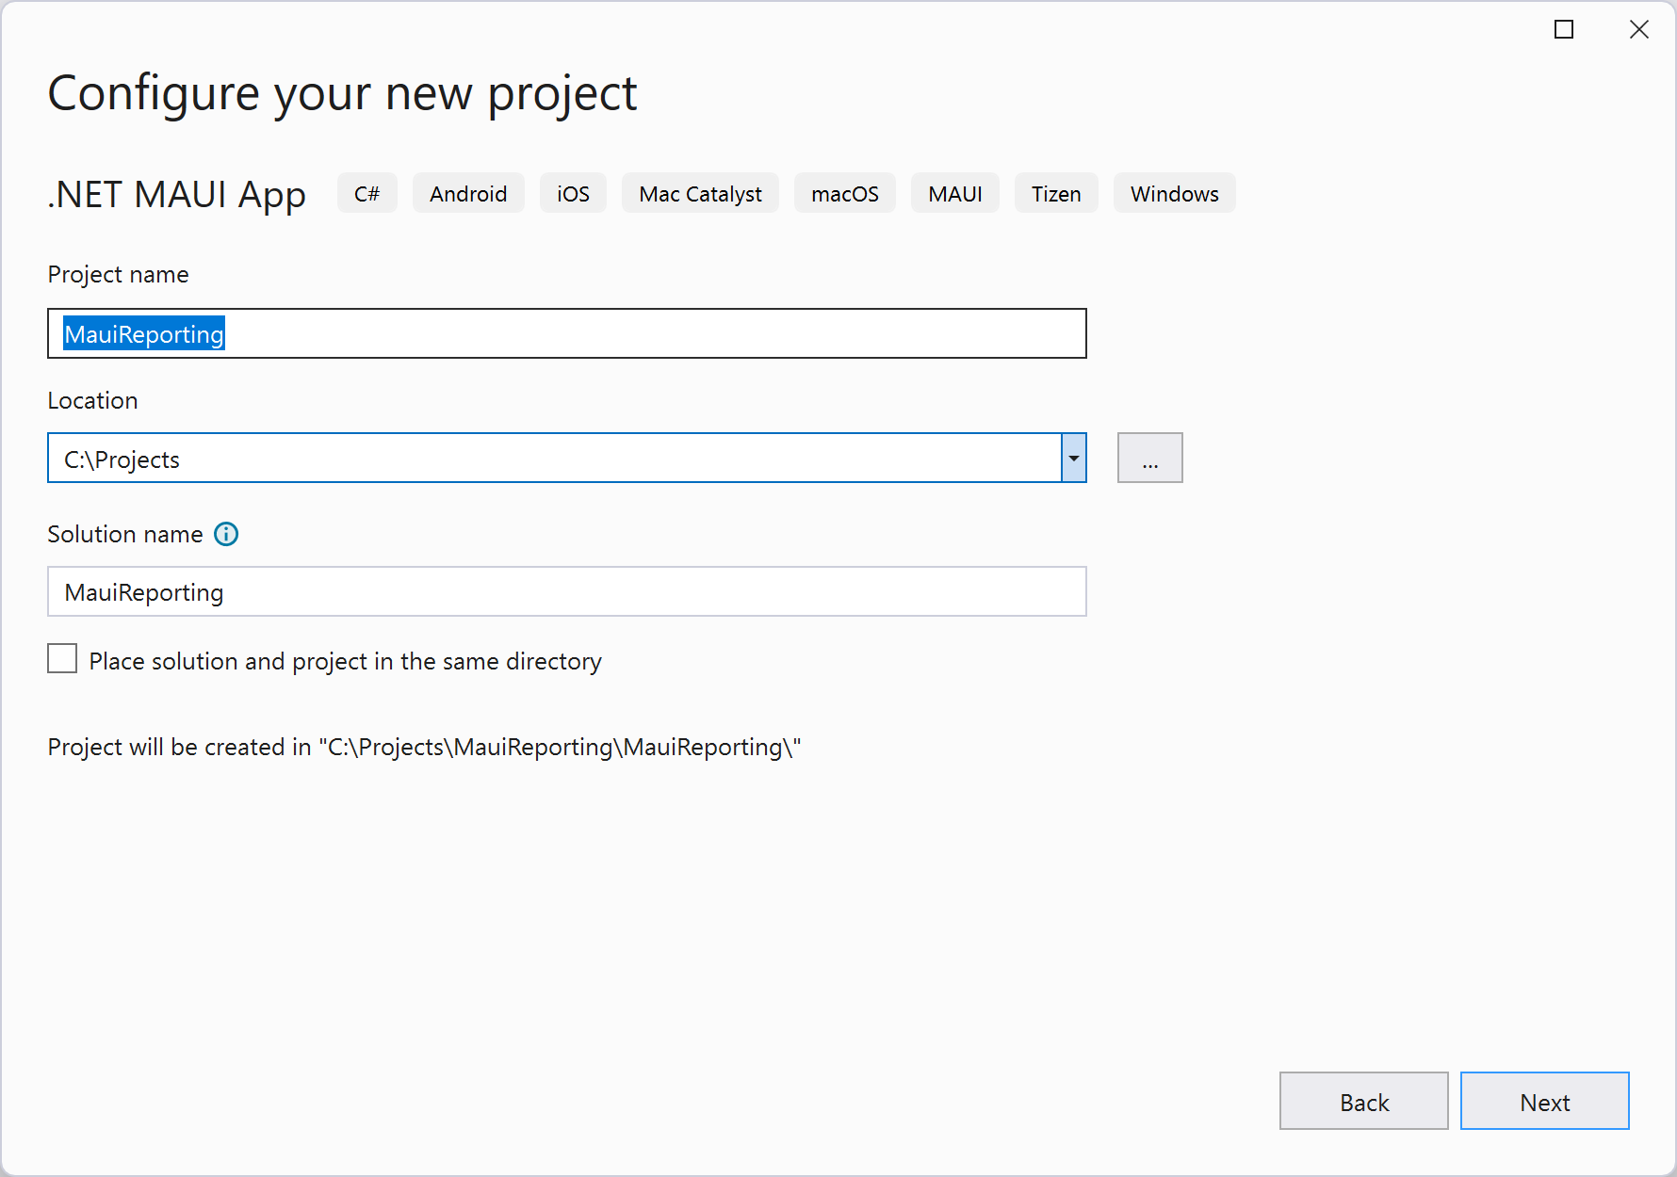Select the iOS platform tag
1677x1177 pixels.
coord(573,194)
